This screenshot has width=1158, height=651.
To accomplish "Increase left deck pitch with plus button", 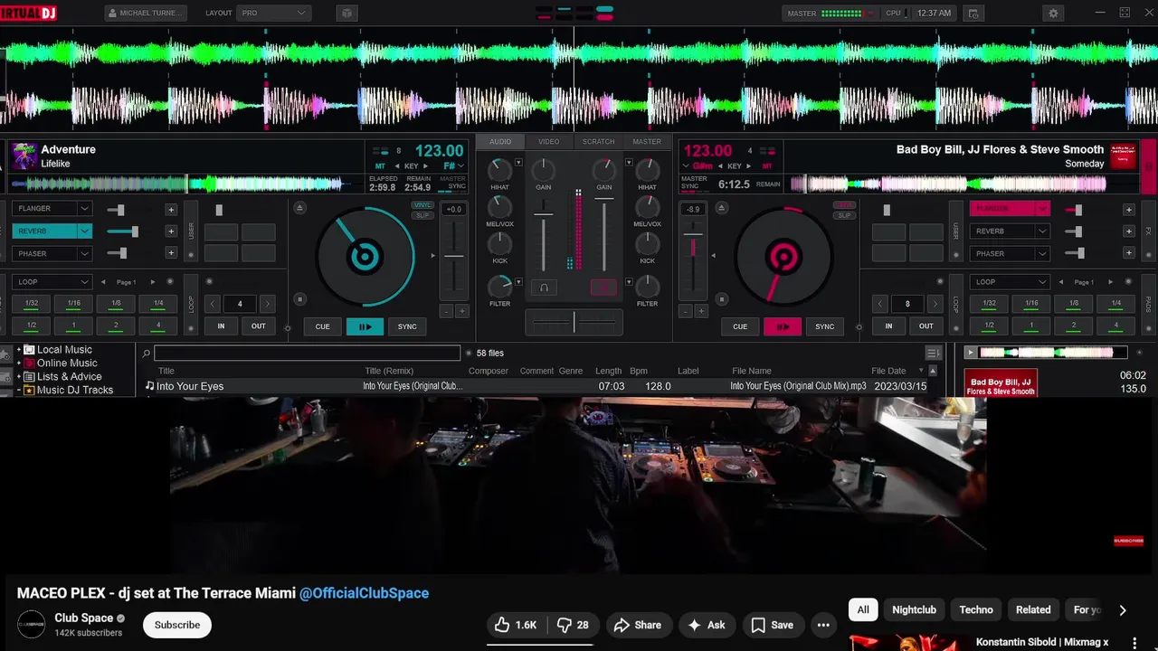I will (462, 311).
